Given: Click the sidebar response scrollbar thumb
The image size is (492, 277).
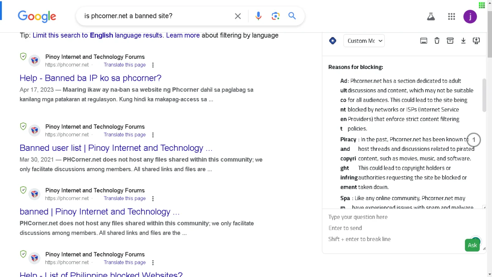Looking at the screenshot, I should click(x=485, y=95).
